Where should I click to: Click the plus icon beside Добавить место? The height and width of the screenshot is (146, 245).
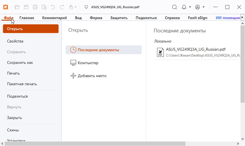coord(73,76)
